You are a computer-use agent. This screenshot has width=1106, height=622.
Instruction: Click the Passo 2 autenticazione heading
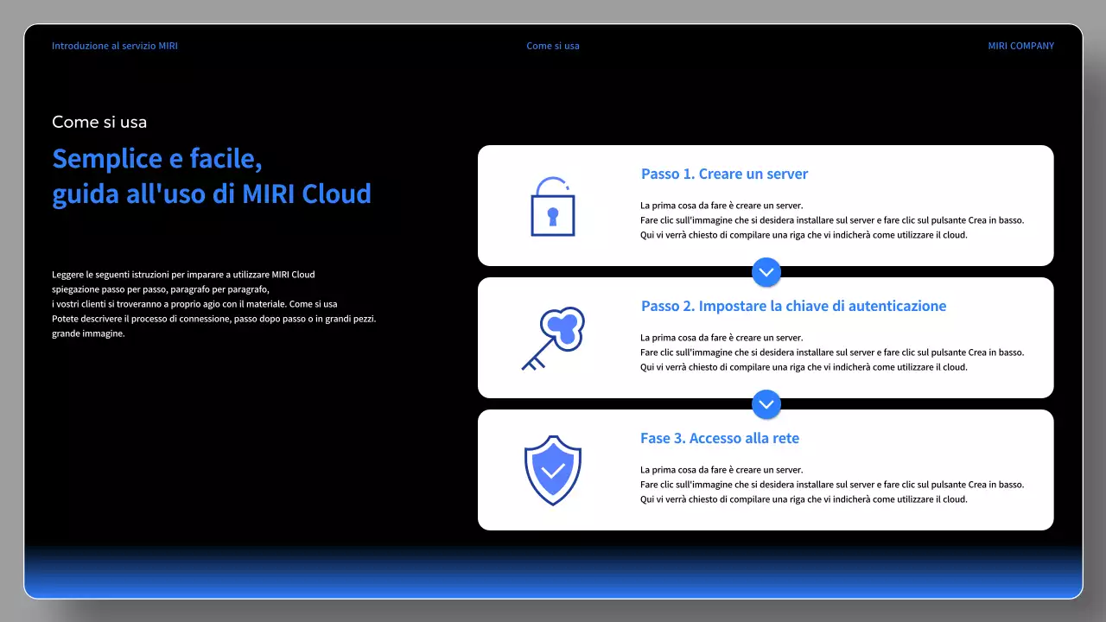coord(793,306)
